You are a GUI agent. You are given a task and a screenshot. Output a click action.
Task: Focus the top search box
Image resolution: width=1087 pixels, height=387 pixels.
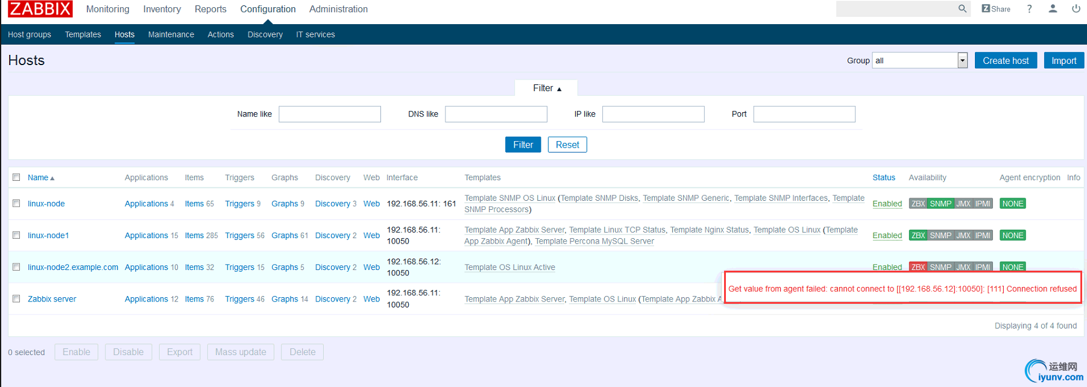click(896, 8)
